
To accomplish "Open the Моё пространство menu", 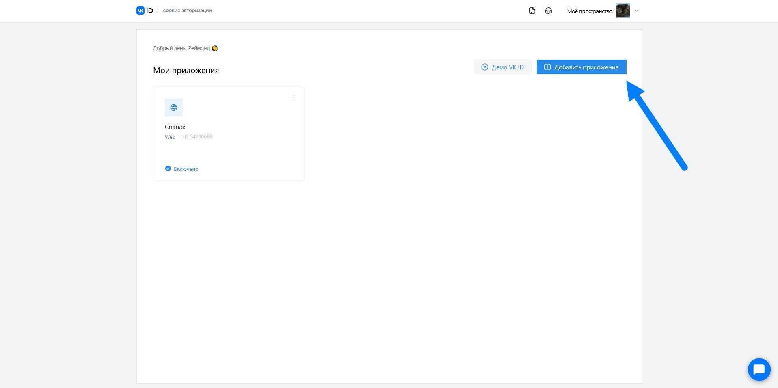I will pos(590,11).
